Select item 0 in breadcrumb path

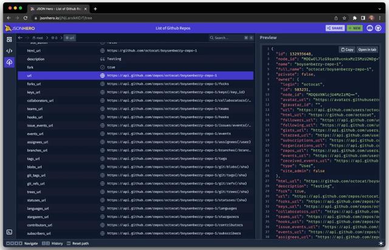tap(55, 38)
